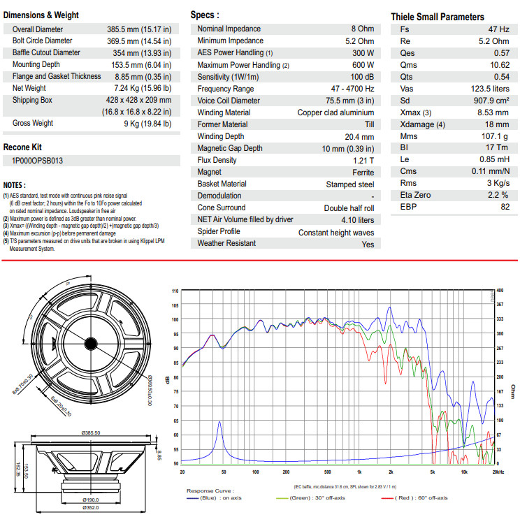Screen dimensions: 520x524
Task: Select Voice Coil Diameter value 75.5 mm
Action: (x=349, y=101)
